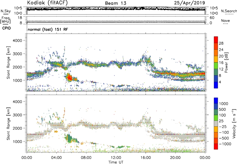Click the strong red power echo near 06:00

pyautogui.click(x=70, y=78)
